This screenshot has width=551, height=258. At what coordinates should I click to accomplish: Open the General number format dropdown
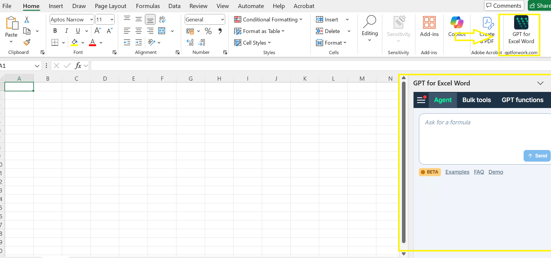click(223, 20)
